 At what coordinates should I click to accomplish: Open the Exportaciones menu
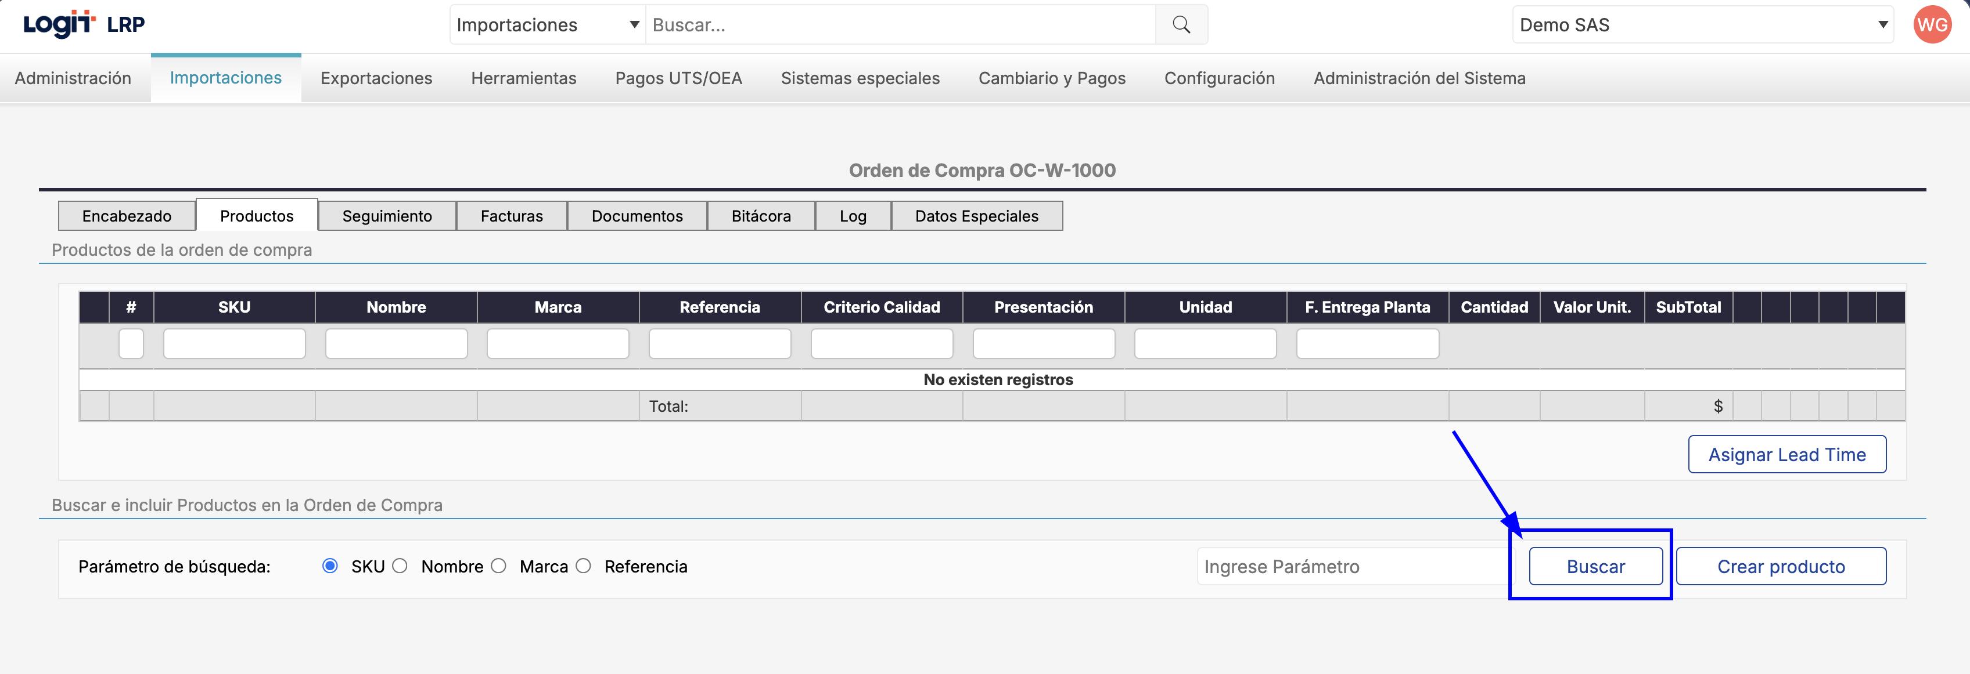(376, 78)
